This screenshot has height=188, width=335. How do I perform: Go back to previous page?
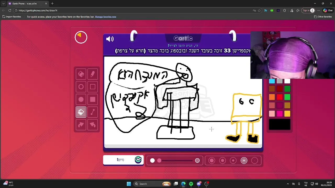point(3,10)
